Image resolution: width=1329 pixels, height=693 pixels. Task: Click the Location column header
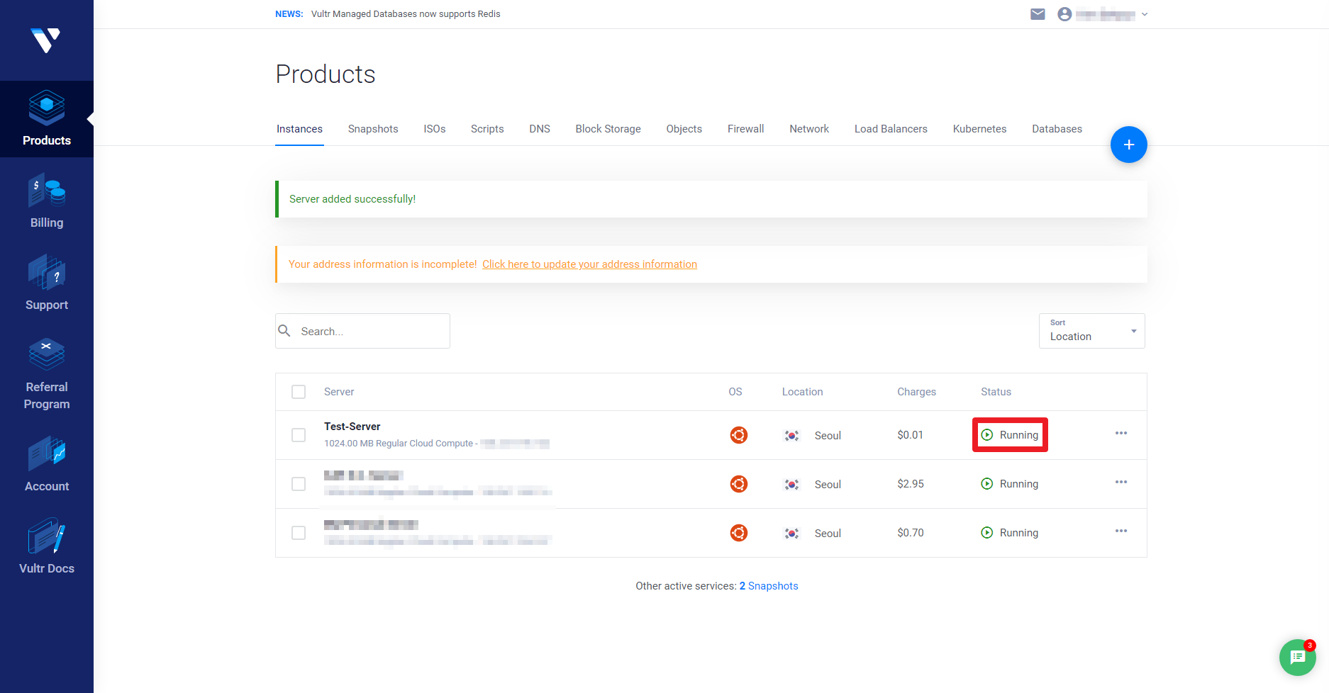[802, 392]
